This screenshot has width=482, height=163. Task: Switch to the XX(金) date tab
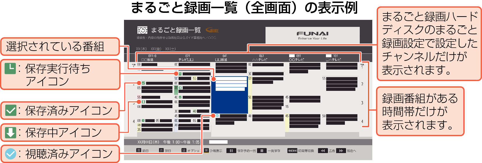(x=156, y=49)
